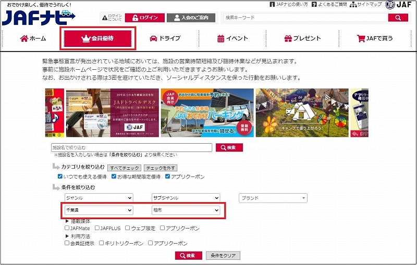Click the bottom red 検索 button

tap(188, 256)
